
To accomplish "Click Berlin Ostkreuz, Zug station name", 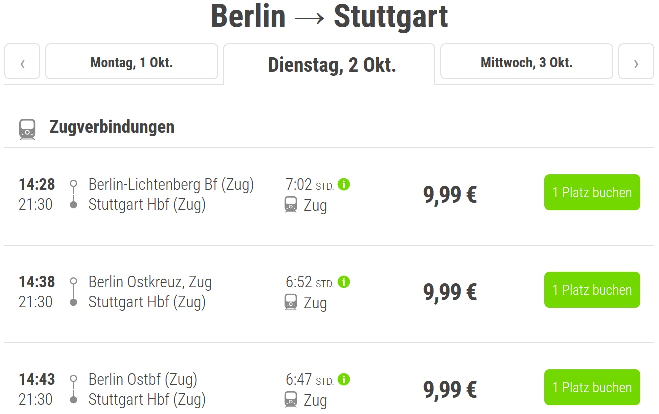I will pyautogui.click(x=150, y=282).
